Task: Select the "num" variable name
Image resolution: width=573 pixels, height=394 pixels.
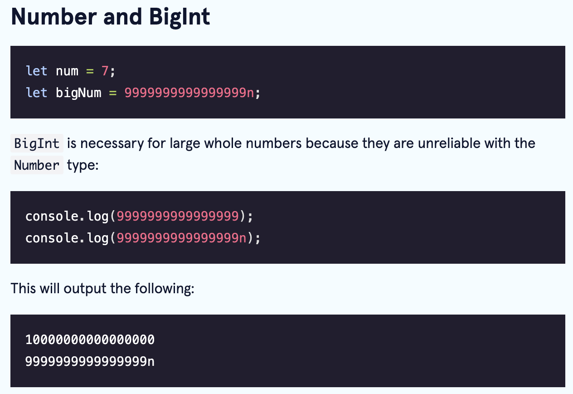Action: [67, 71]
